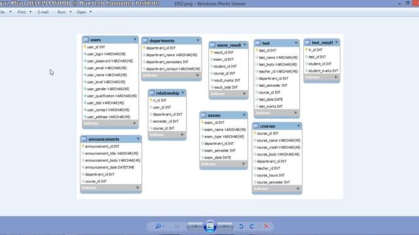Open the Print menu
This screenshot has height=235, width=419.
click(22, 12)
